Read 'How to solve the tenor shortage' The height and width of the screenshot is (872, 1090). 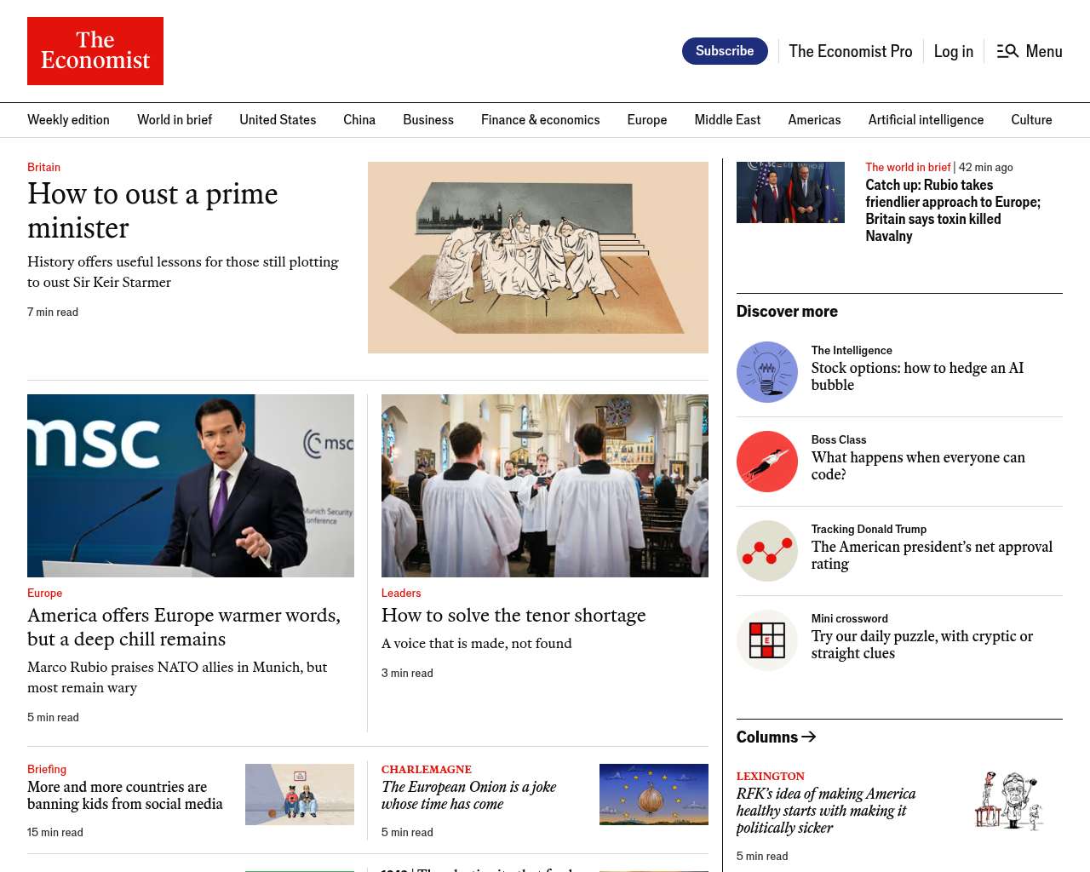coord(513,615)
